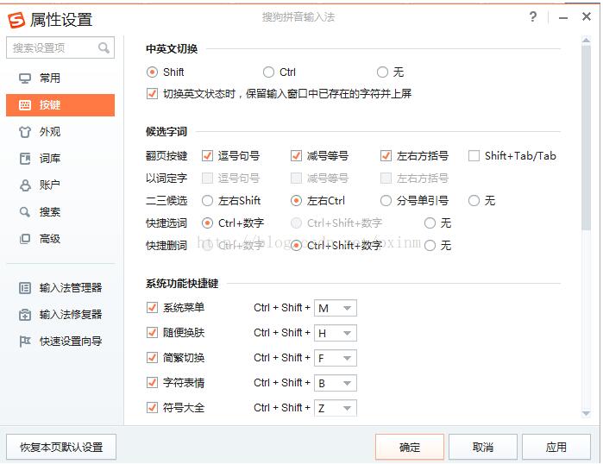This screenshot has height=464, width=603.
Task: Select Ctrl for 中英文切换
Action: [268, 72]
